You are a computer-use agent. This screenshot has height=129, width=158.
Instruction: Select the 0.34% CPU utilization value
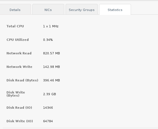pos(48,40)
